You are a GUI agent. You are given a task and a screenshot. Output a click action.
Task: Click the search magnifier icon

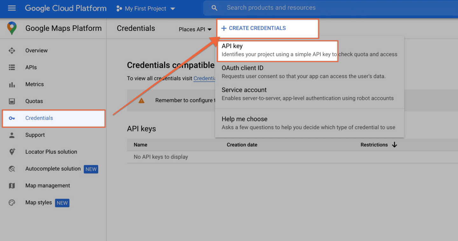pyautogui.click(x=215, y=8)
